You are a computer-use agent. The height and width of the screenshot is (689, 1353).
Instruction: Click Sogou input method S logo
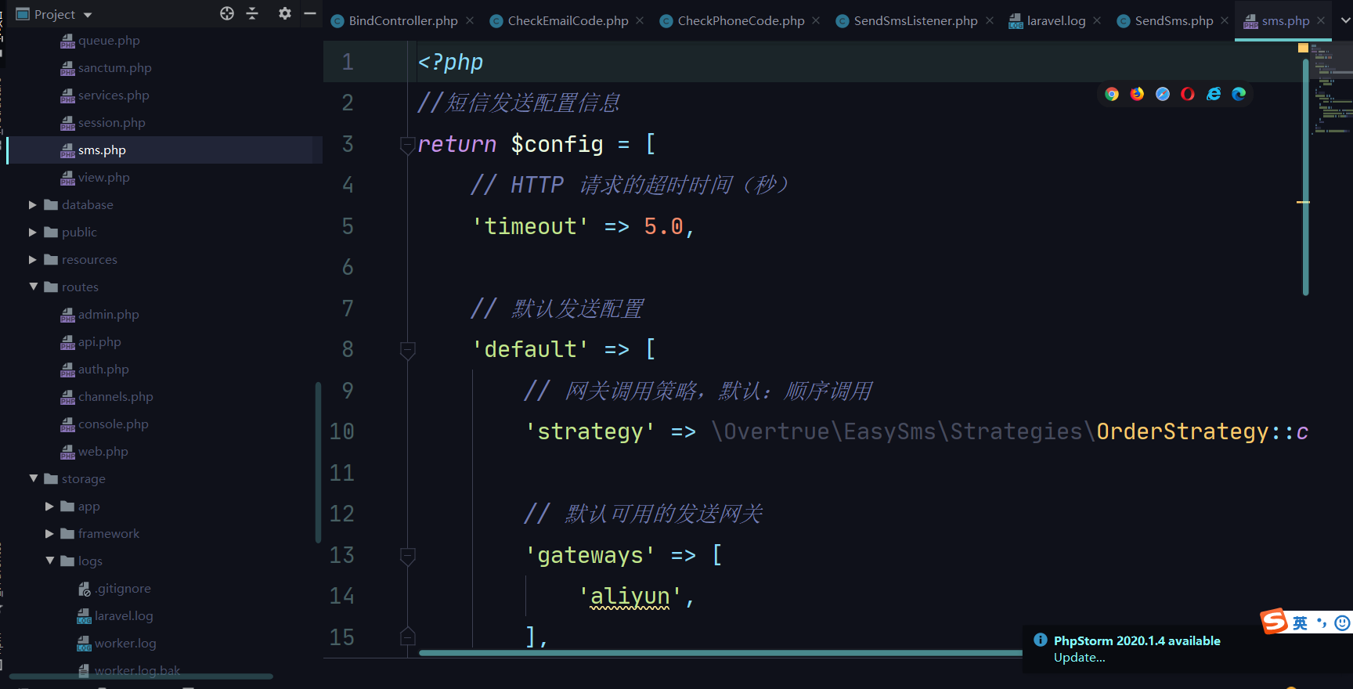(1274, 621)
